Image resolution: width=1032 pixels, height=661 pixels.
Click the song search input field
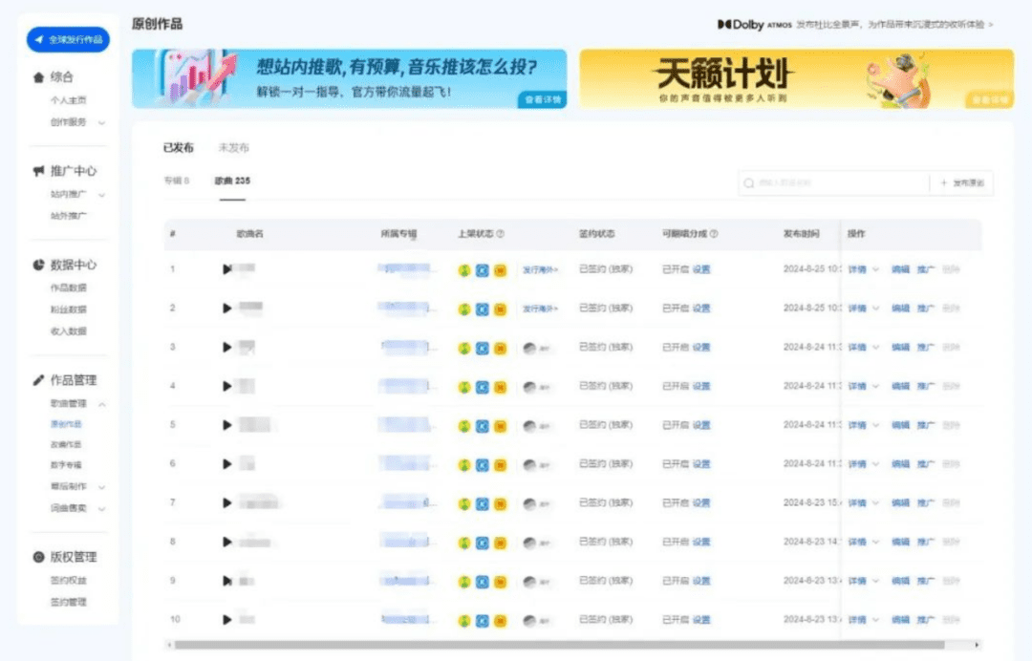(836, 183)
